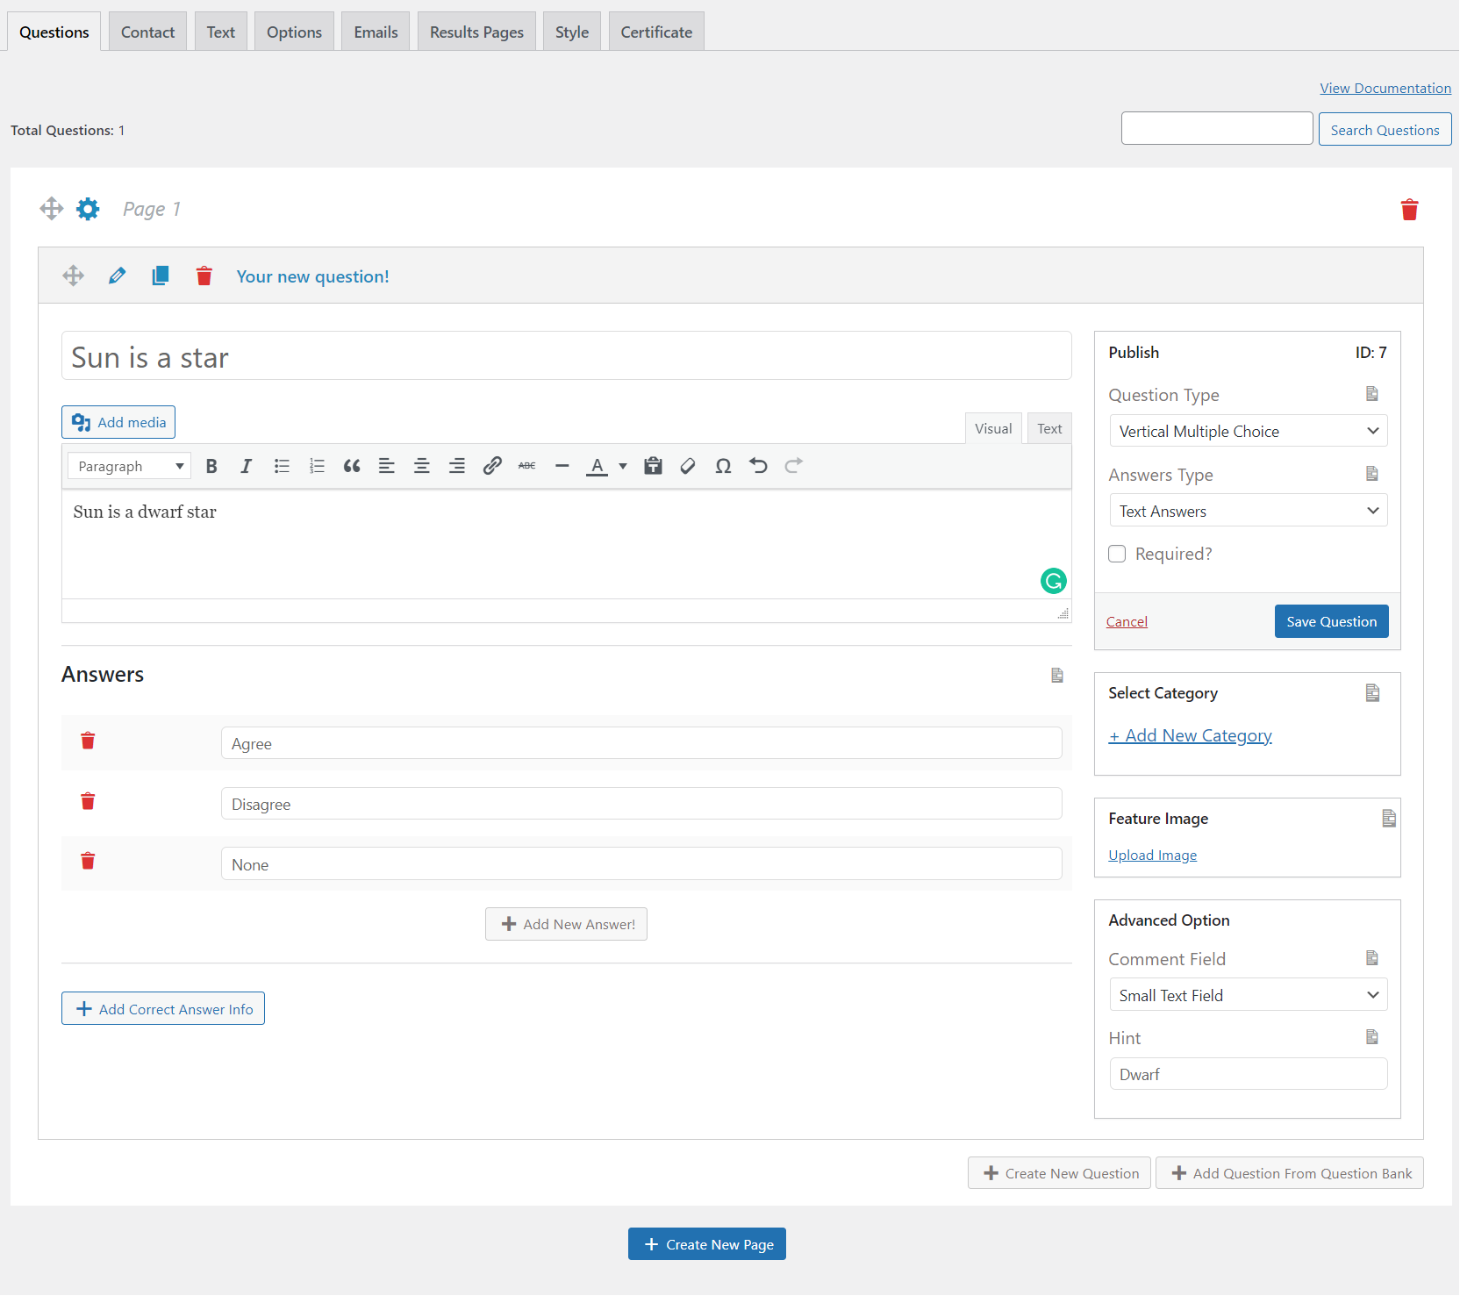Align text center
The width and height of the screenshot is (1460, 1296).
pyautogui.click(x=422, y=466)
